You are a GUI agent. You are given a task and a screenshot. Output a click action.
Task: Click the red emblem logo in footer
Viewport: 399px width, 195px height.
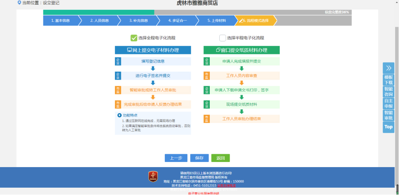click(x=153, y=177)
